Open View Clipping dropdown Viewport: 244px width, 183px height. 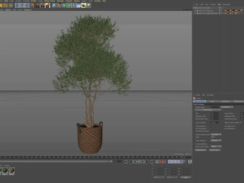216,140
